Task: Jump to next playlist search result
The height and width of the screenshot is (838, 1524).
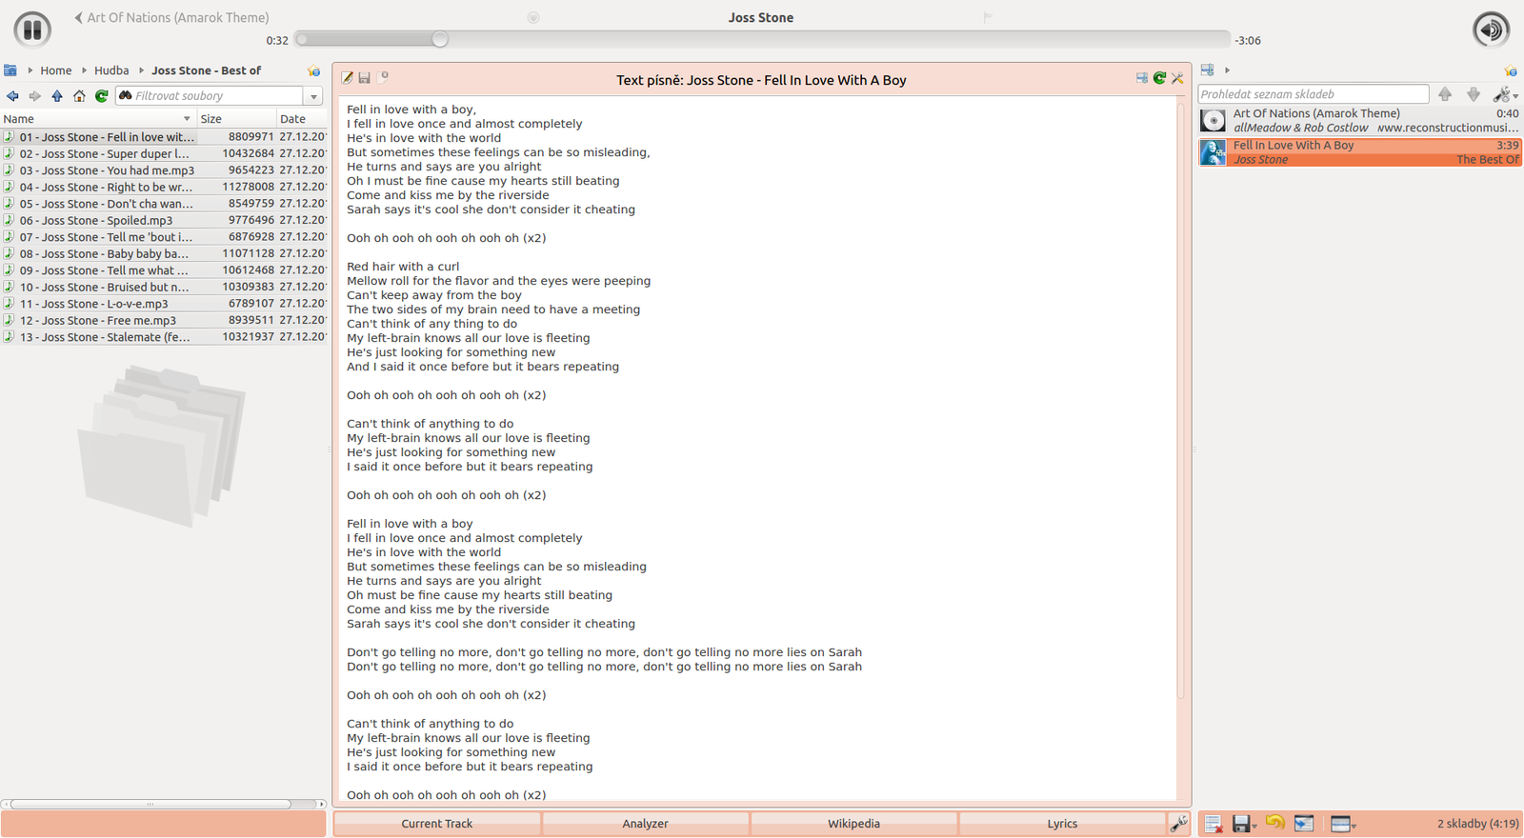Action: tap(1474, 94)
